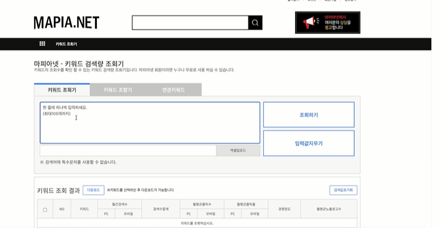Screen dimensions: 441x228
Task: Click the NO column header
Action: click(x=62, y=209)
